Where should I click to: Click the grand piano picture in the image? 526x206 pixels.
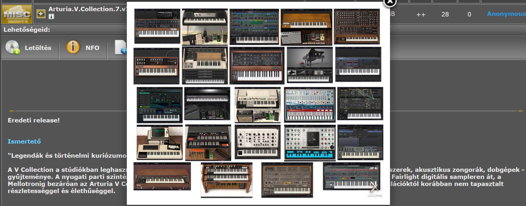click(x=309, y=65)
